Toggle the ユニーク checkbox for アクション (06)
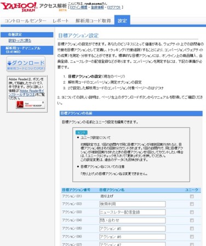 click(x=192, y=237)
